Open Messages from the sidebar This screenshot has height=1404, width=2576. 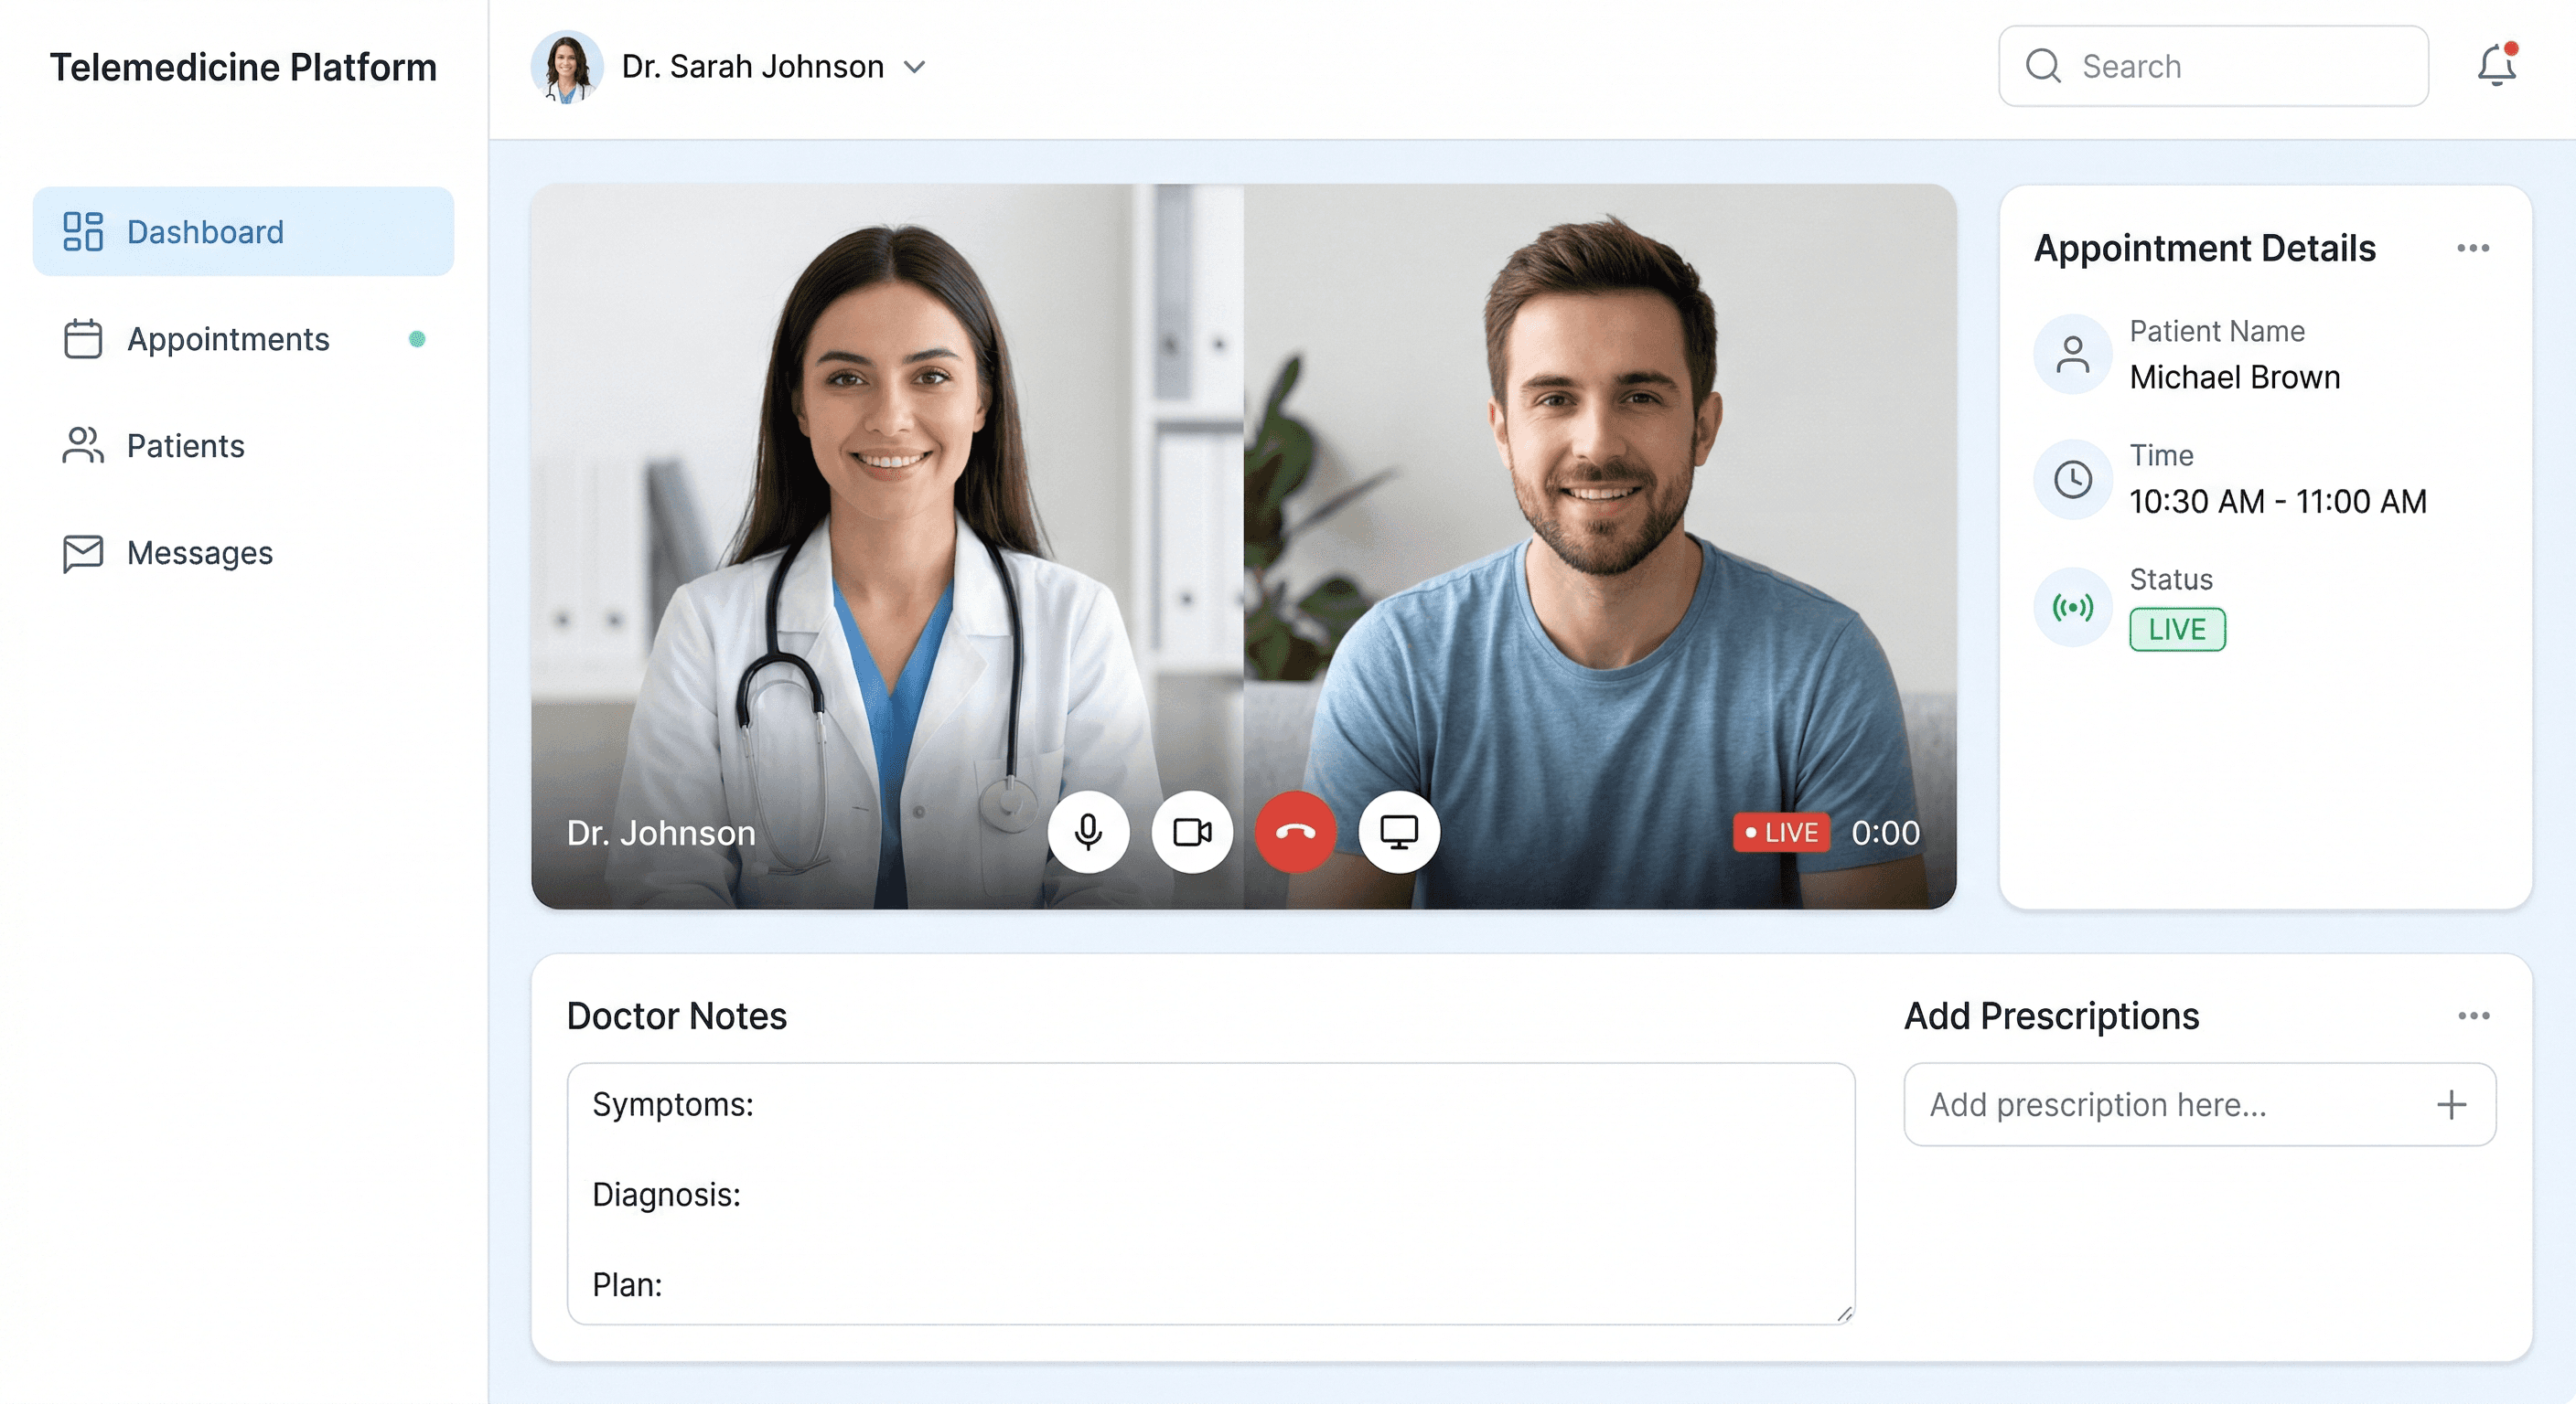[x=199, y=553]
